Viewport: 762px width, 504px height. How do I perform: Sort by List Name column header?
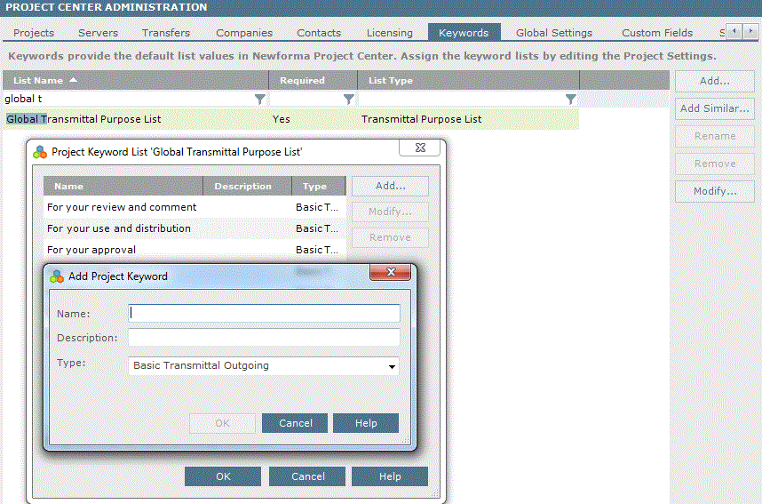136,80
